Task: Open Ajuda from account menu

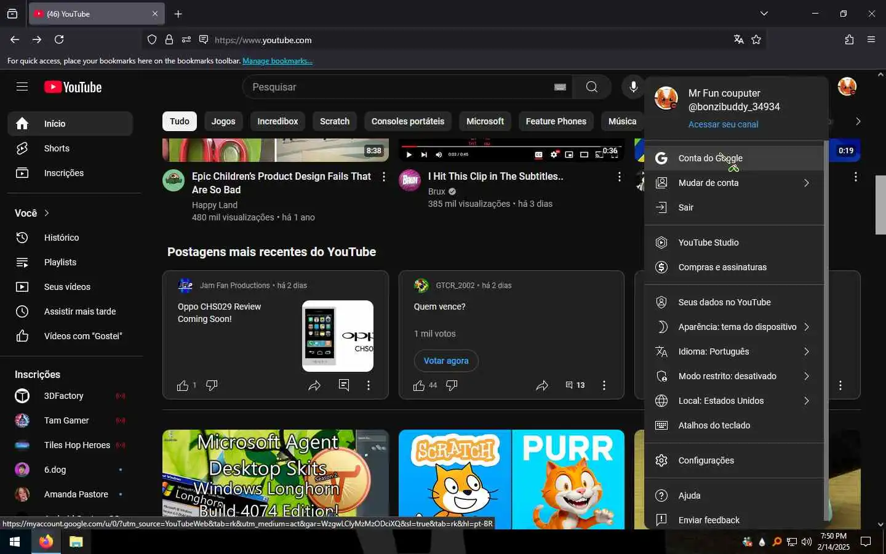Action: pos(733,496)
